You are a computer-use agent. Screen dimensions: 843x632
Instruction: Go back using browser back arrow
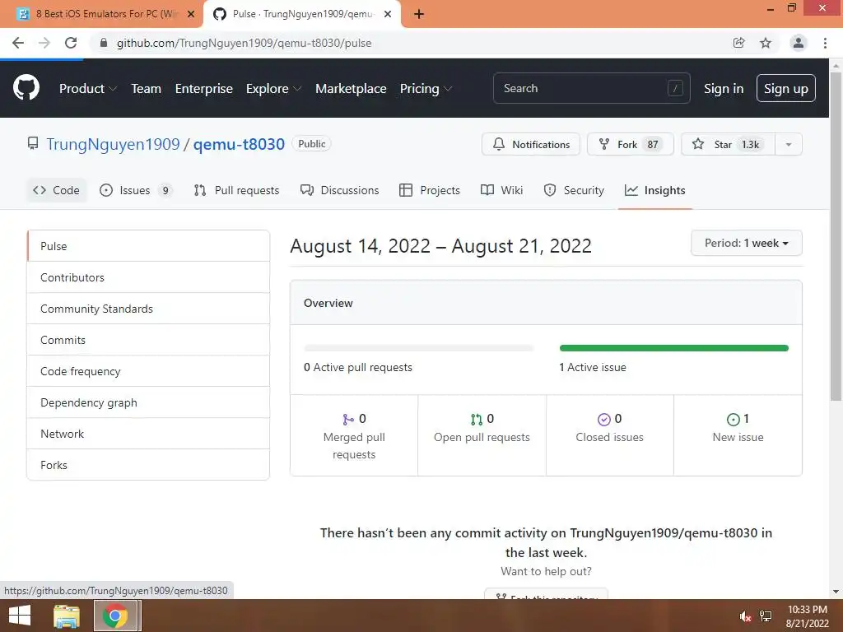click(18, 43)
